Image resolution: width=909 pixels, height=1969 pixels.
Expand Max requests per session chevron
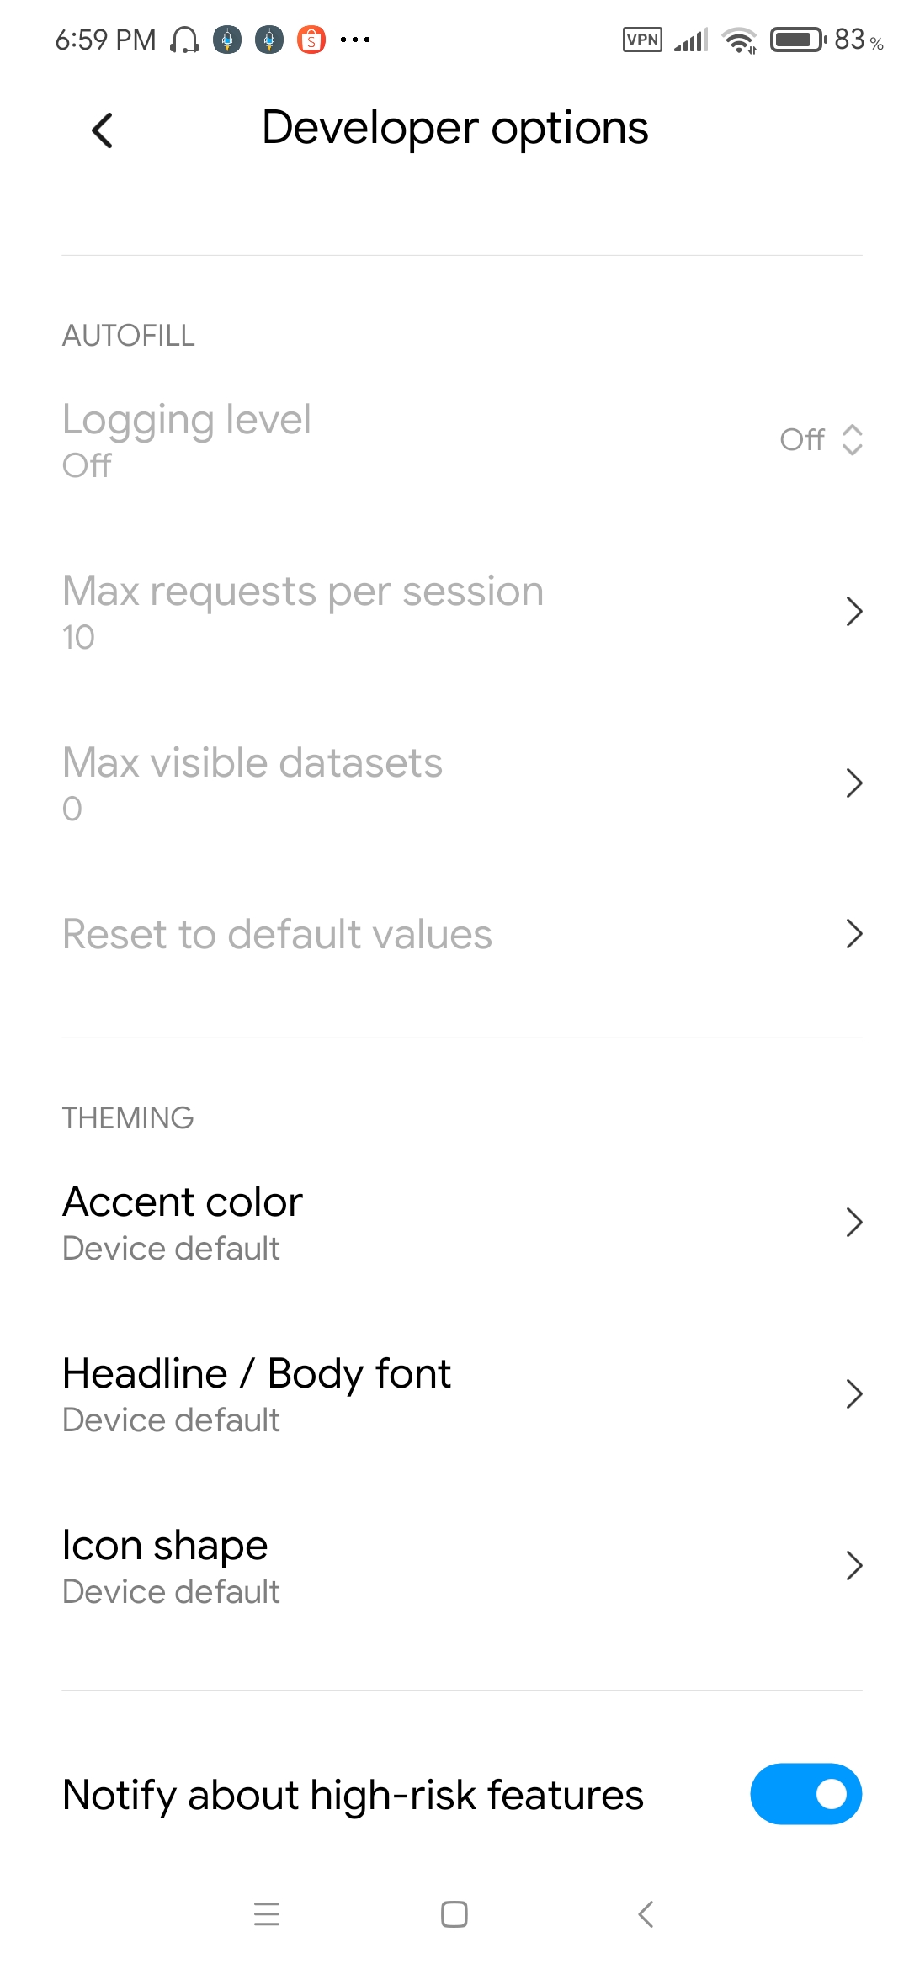click(853, 612)
